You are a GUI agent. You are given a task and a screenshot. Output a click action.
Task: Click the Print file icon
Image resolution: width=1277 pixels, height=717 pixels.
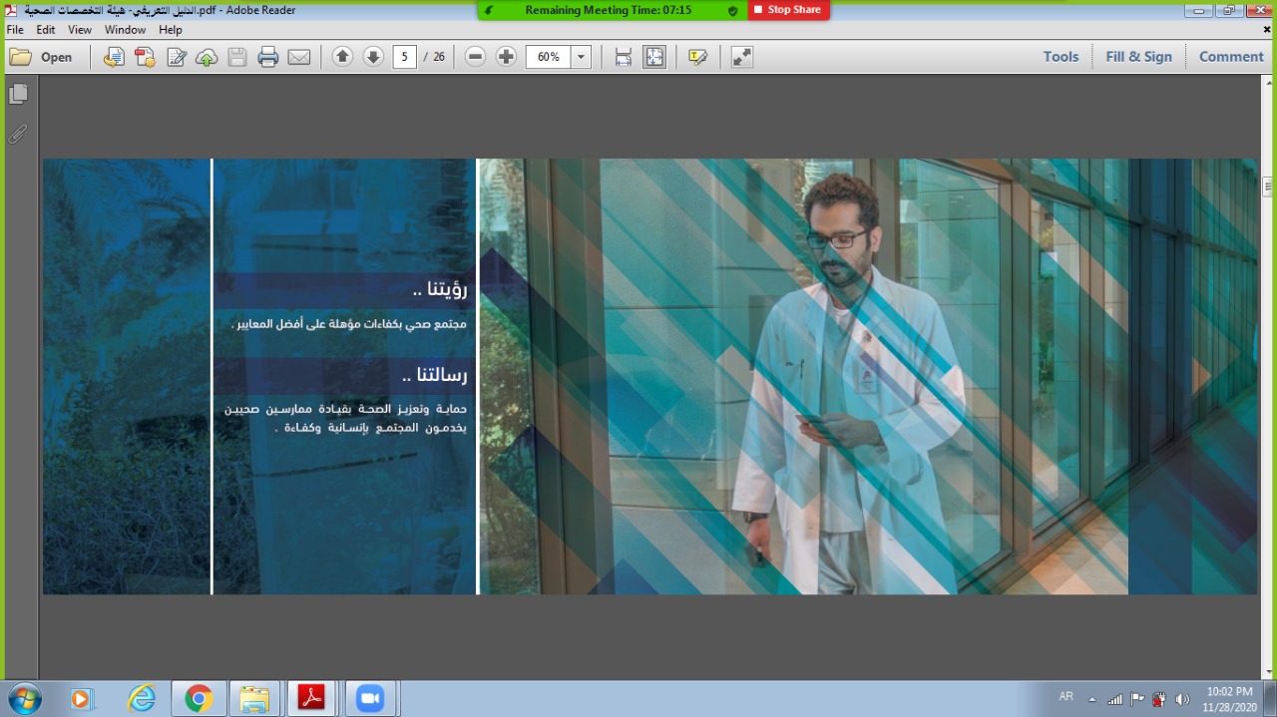267,57
